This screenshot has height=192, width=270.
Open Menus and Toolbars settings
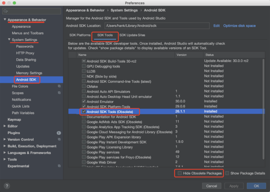pos(28,33)
